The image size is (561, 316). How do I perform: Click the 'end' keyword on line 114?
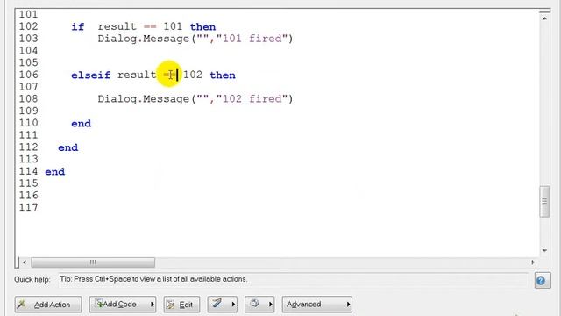(x=54, y=172)
